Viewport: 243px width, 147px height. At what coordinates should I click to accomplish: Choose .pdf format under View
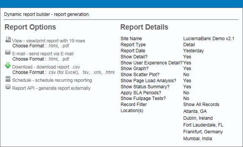click(x=65, y=46)
